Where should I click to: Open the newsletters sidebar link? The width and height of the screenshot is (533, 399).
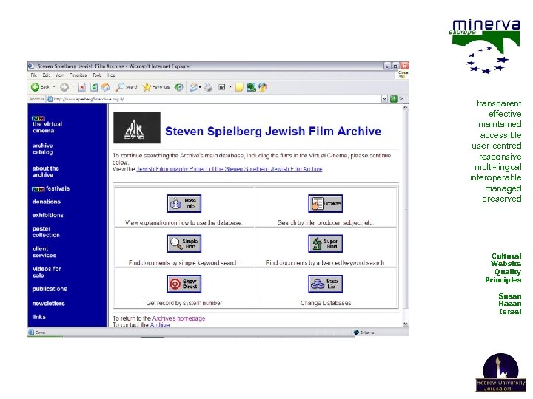pos(48,304)
